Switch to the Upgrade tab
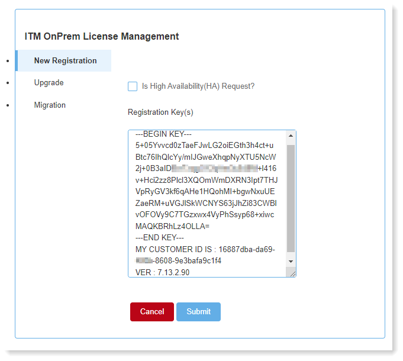The height and width of the screenshot is (361, 403). pyautogui.click(x=49, y=83)
